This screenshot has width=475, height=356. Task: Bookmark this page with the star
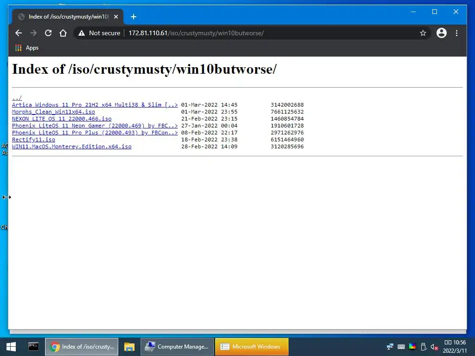[x=423, y=33]
